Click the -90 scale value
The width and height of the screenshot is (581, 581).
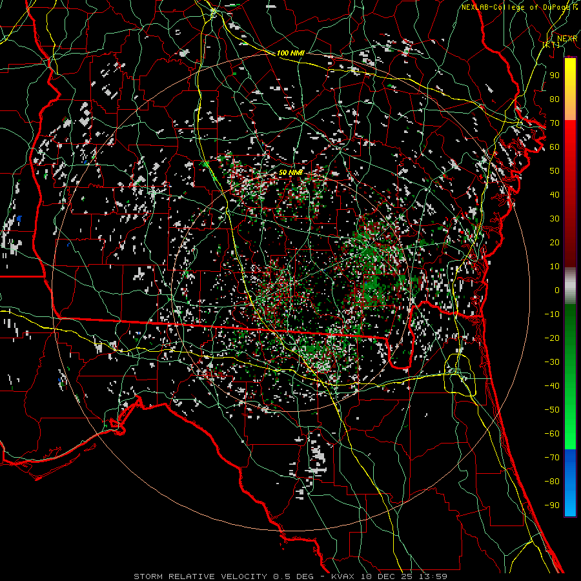coord(552,505)
